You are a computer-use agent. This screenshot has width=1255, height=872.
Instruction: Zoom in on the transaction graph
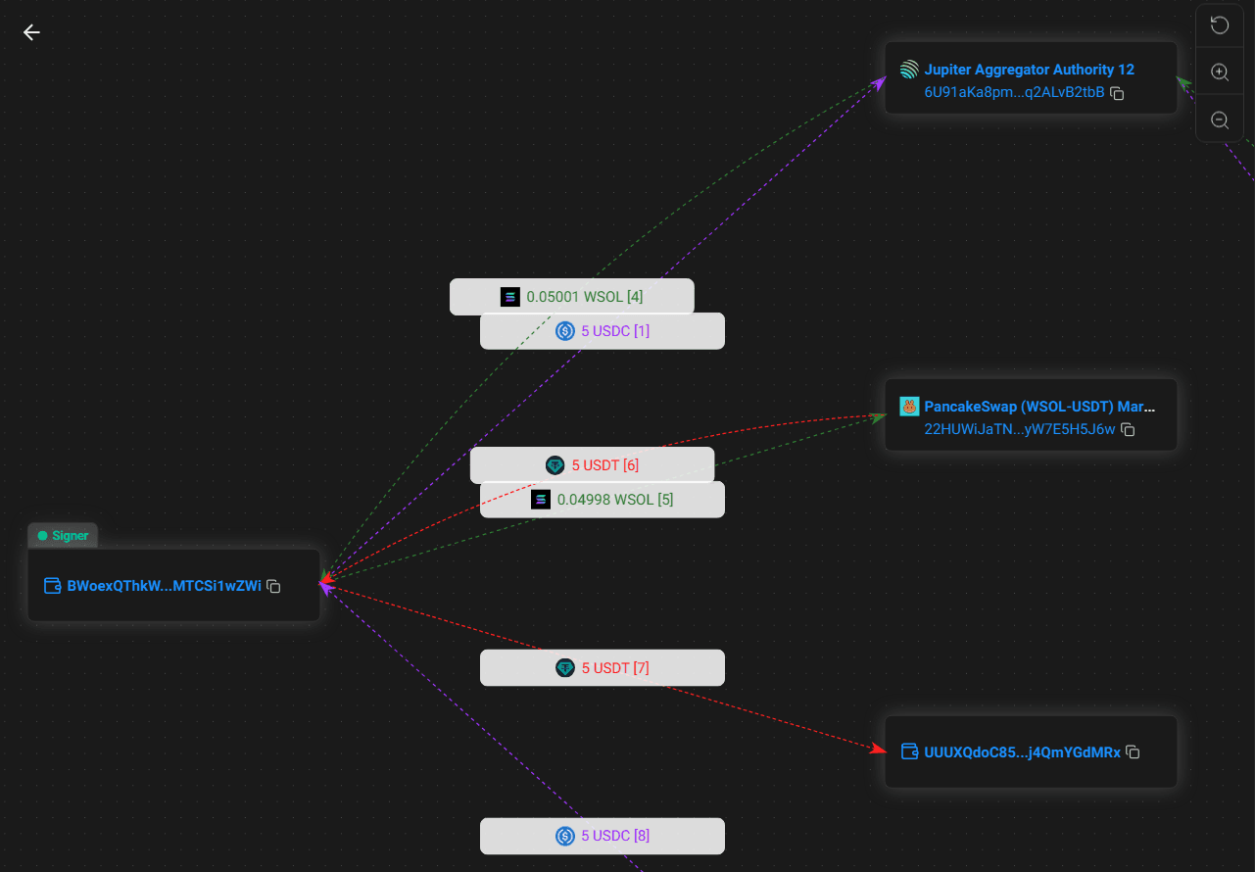pyautogui.click(x=1220, y=73)
